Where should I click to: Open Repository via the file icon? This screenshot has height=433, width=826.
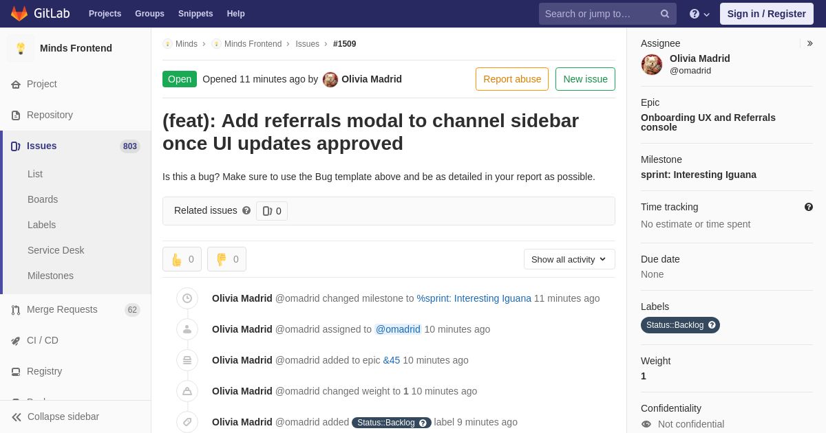[16, 115]
